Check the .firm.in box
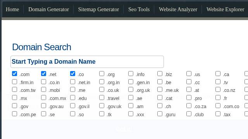Screen dimensions: 248x139 15,81
